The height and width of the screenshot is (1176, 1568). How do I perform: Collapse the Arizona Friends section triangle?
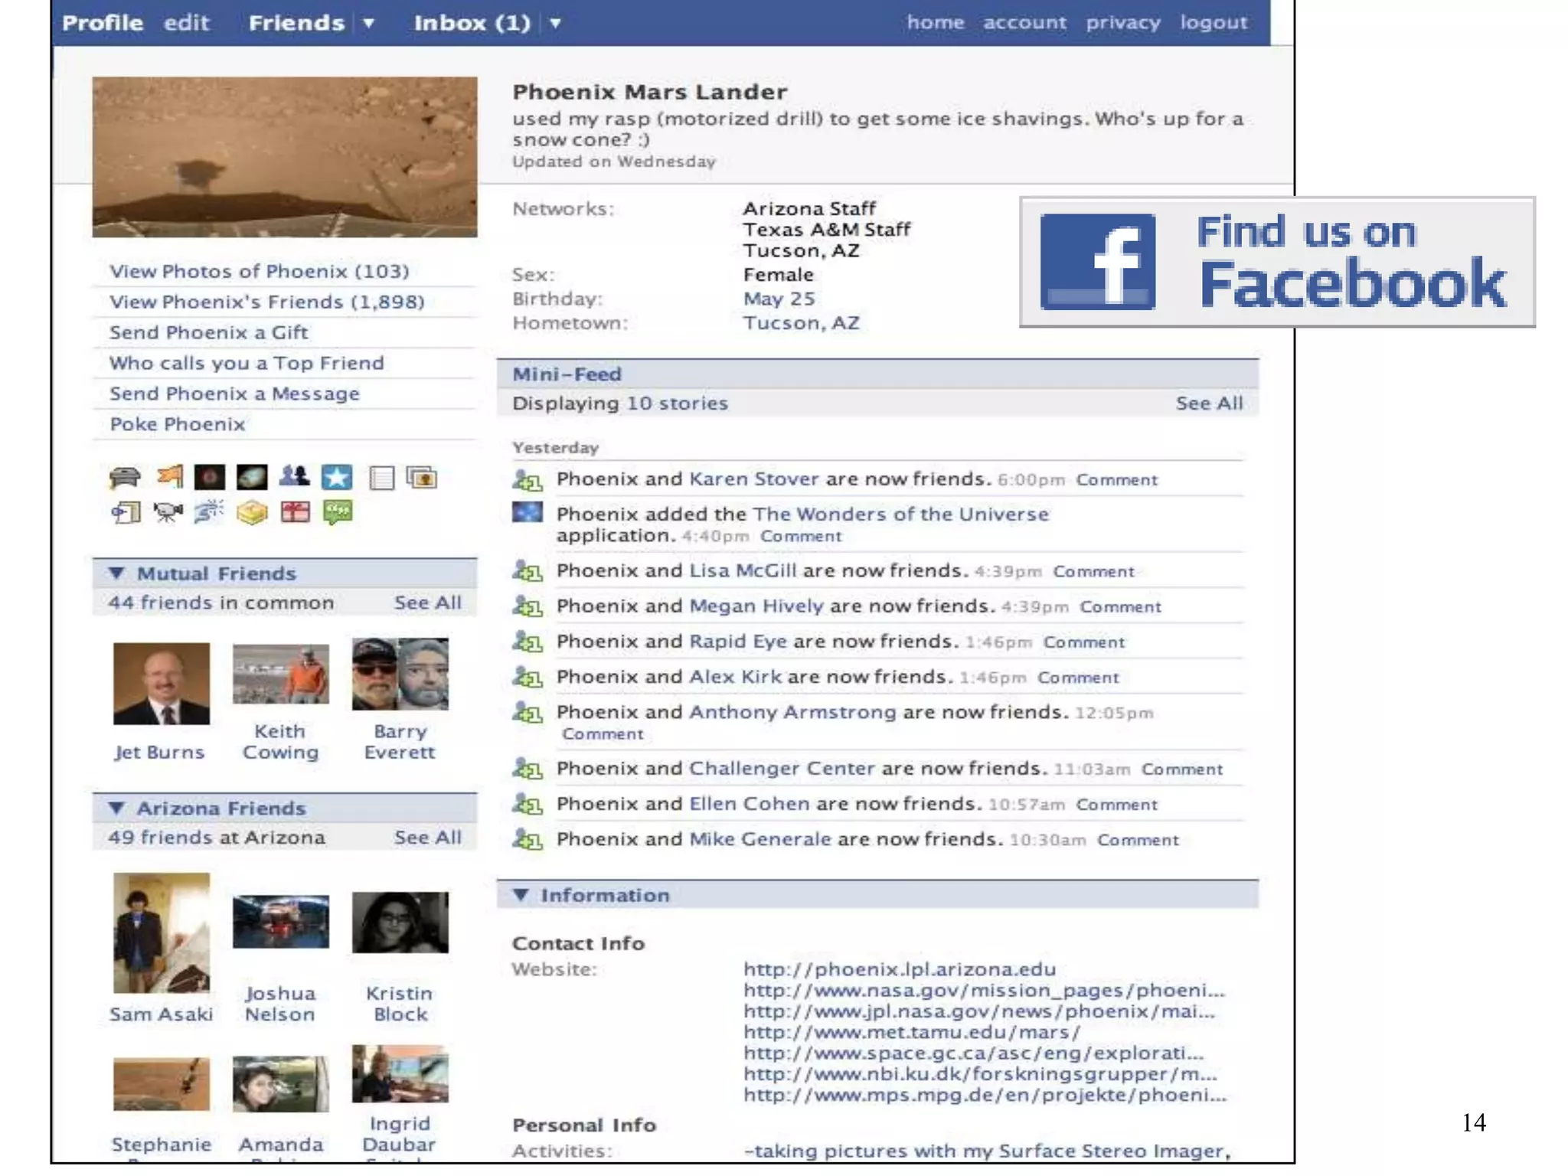(x=116, y=808)
